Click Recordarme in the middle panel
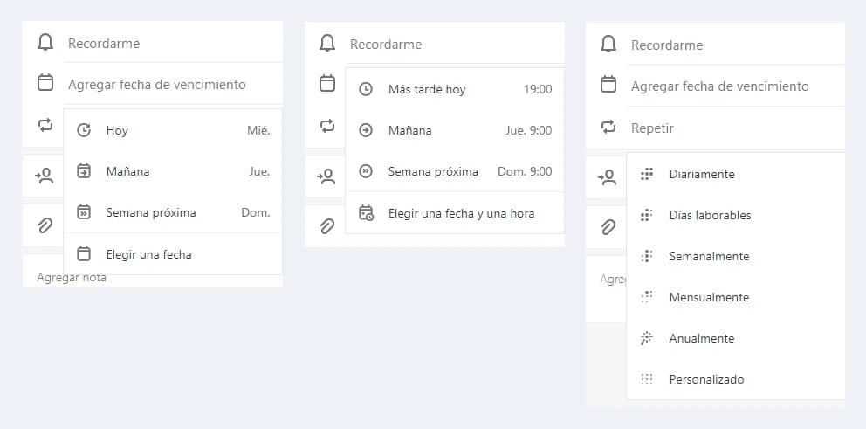The height and width of the screenshot is (429, 866). (386, 45)
